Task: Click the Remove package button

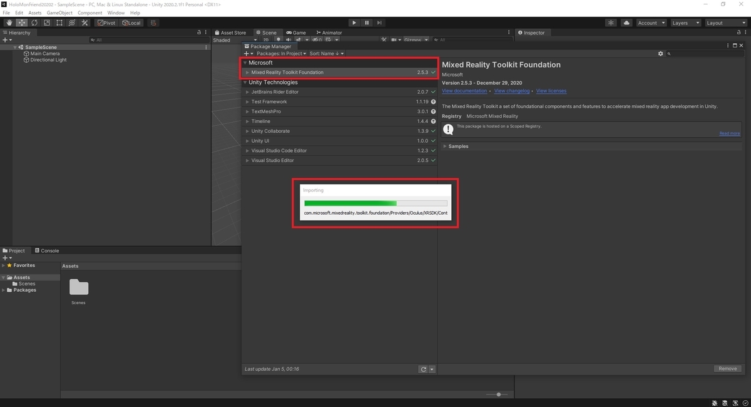Action: (x=727, y=369)
